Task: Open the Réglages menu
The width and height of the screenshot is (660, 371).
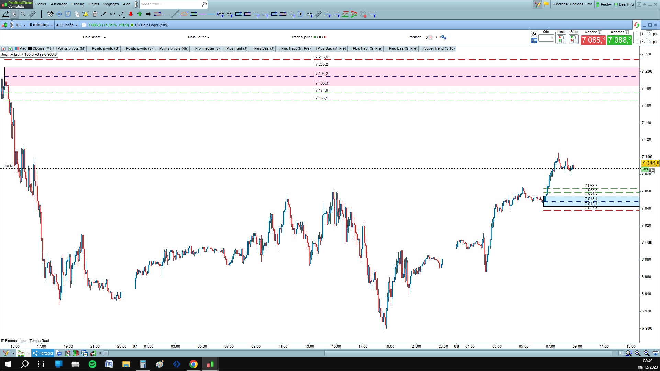Action: click(111, 4)
